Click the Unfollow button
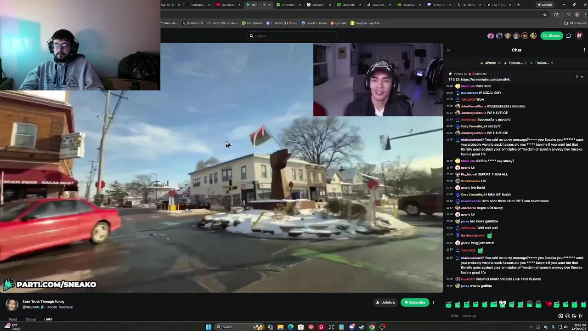 tap(385, 302)
